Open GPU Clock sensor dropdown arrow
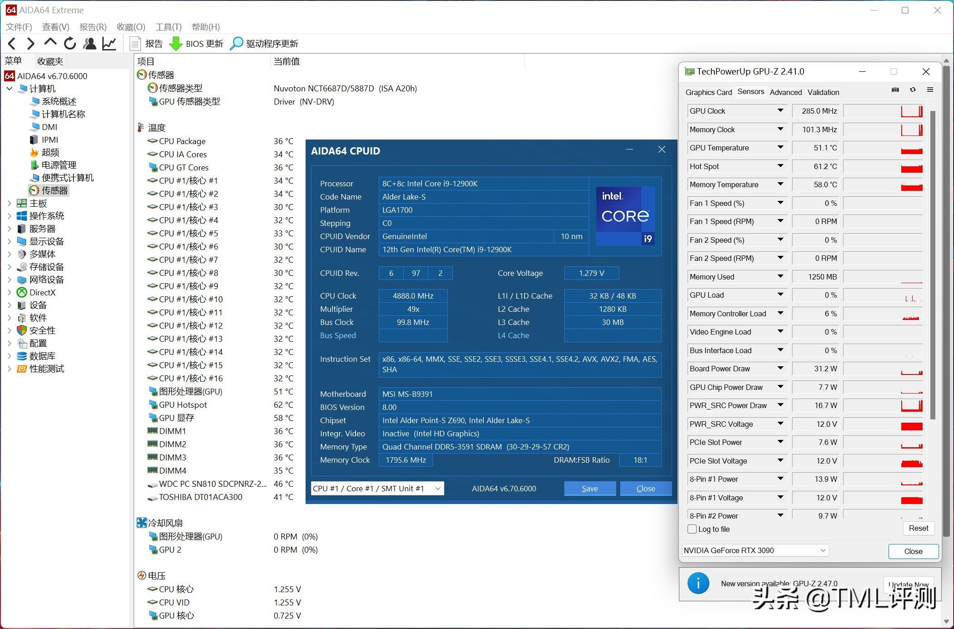 780,111
